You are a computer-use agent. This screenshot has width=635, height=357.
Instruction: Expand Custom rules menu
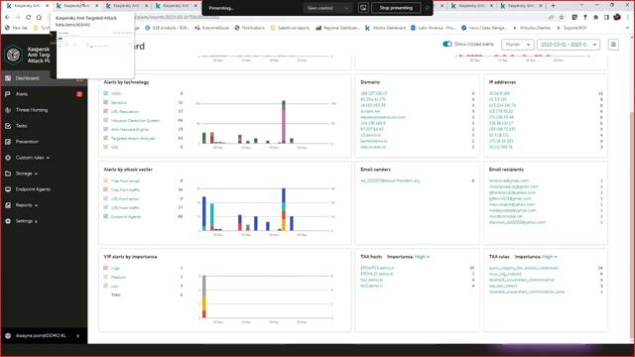pos(33,158)
